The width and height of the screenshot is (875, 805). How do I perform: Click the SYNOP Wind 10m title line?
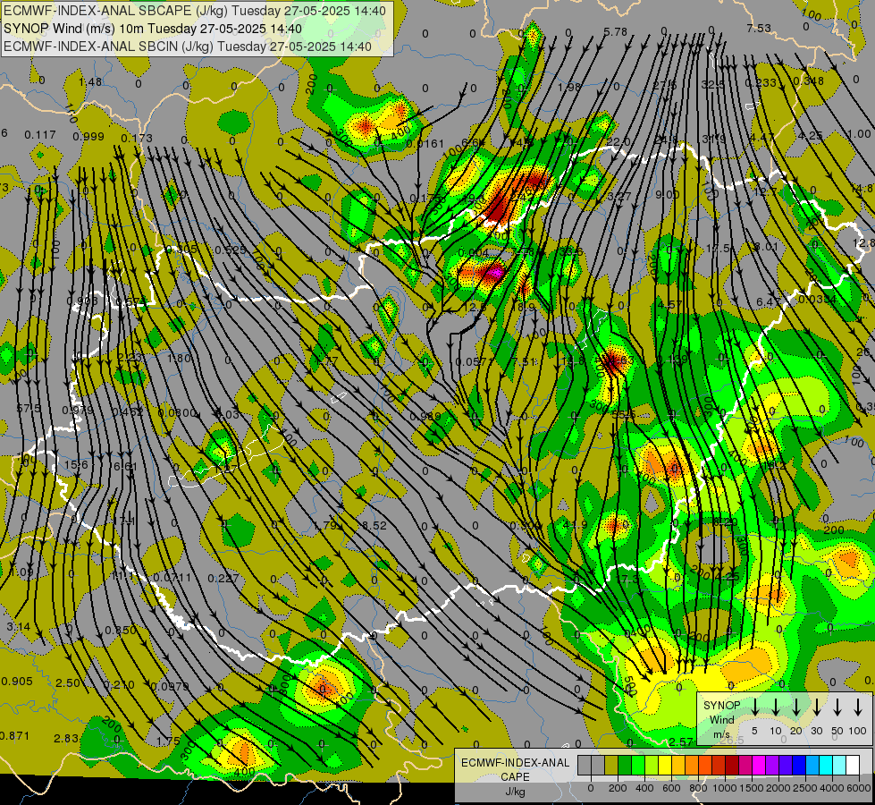tap(152, 29)
